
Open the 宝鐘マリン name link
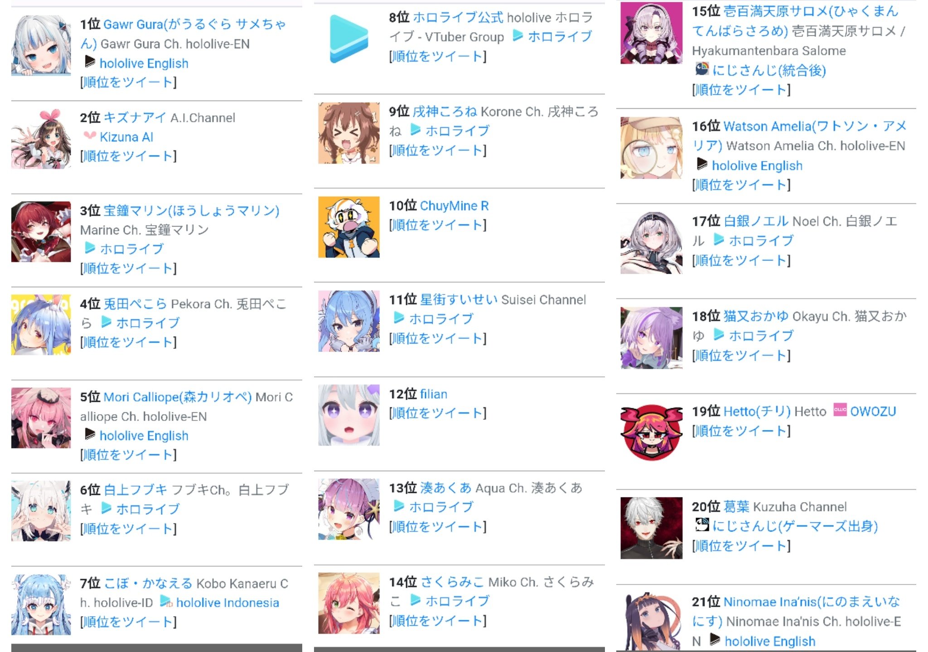click(191, 211)
